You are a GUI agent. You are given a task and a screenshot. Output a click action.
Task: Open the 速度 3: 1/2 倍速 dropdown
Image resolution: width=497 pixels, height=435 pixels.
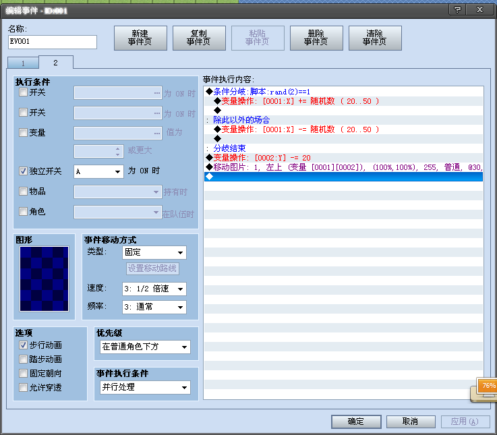point(154,289)
